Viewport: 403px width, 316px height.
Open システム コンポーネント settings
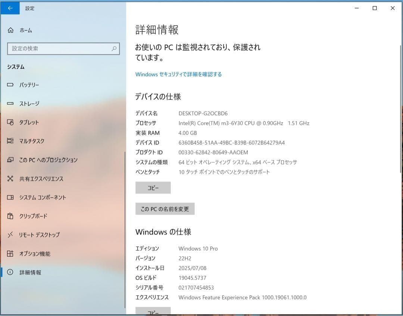click(10, 197)
